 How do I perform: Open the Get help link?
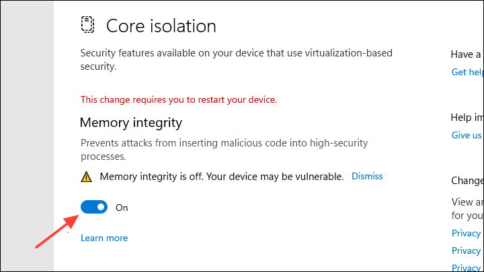468,72
